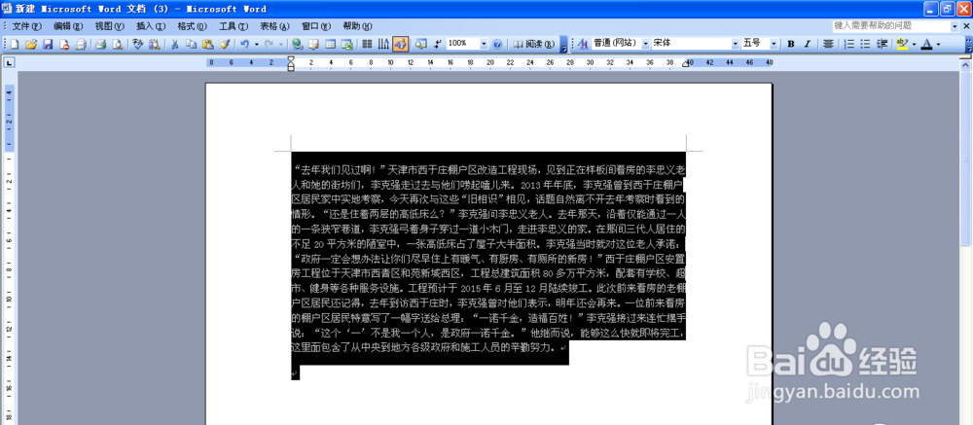Click the Increase Indent icon
The width and height of the screenshot is (973, 425).
coord(882,44)
